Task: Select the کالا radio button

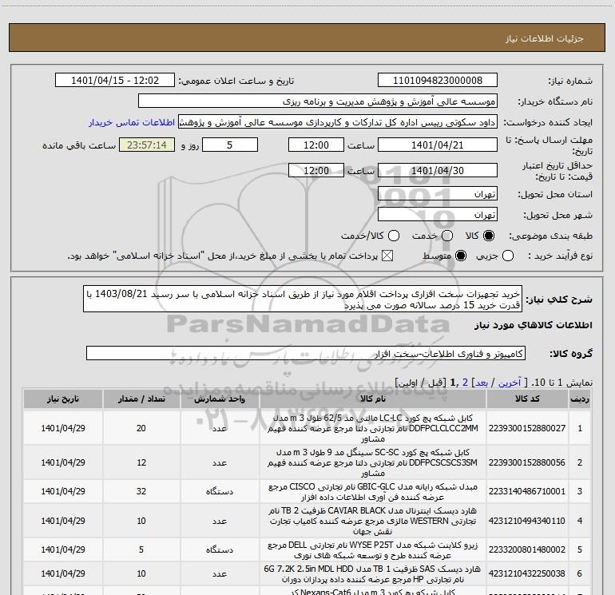Action: coord(489,236)
